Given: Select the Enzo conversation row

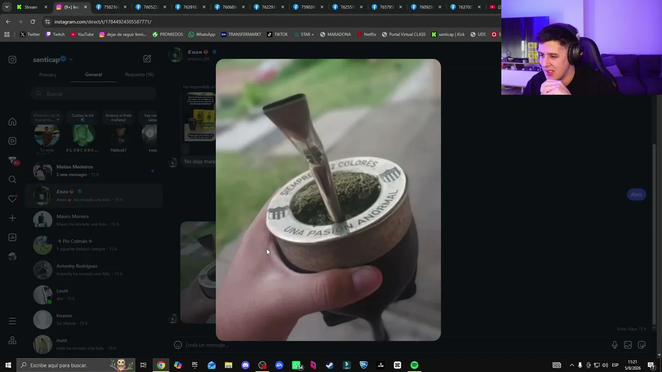Looking at the screenshot, I should coord(94,195).
